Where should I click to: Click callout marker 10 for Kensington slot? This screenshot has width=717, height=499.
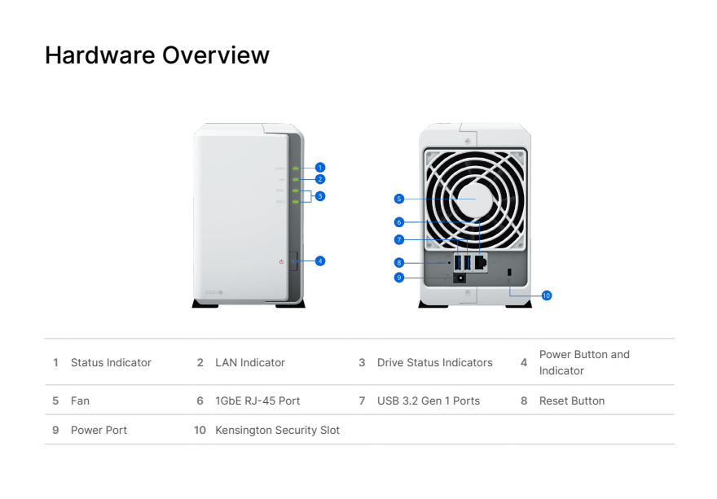[x=547, y=295]
